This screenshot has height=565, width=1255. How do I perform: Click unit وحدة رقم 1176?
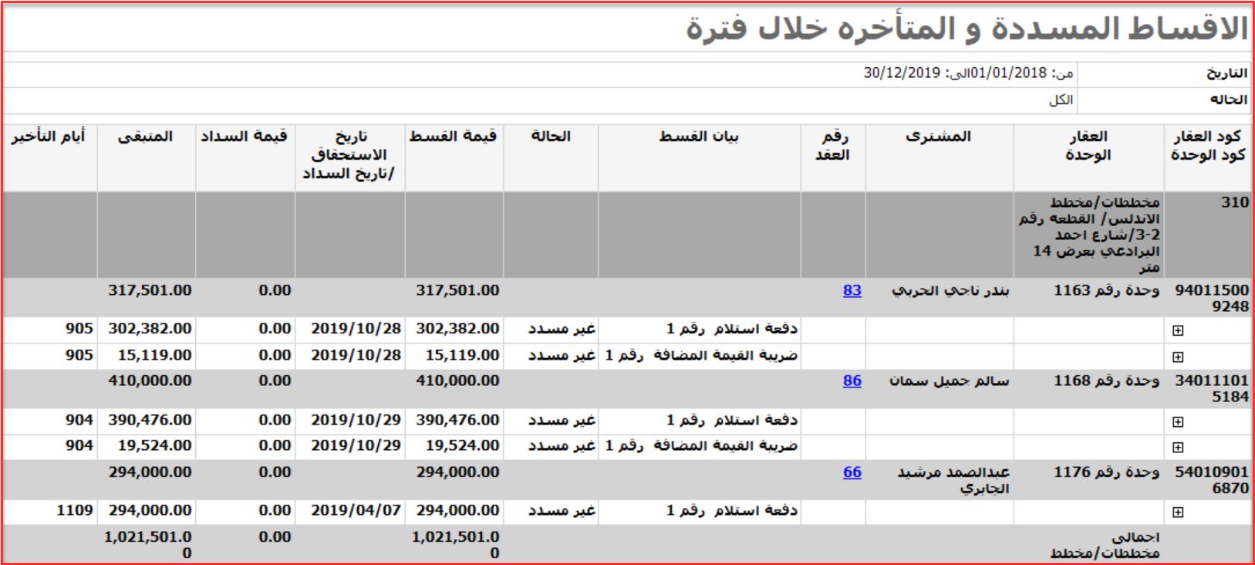(x=1106, y=472)
